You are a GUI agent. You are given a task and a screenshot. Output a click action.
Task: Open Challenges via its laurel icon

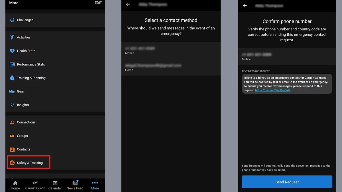(x=12, y=20)
